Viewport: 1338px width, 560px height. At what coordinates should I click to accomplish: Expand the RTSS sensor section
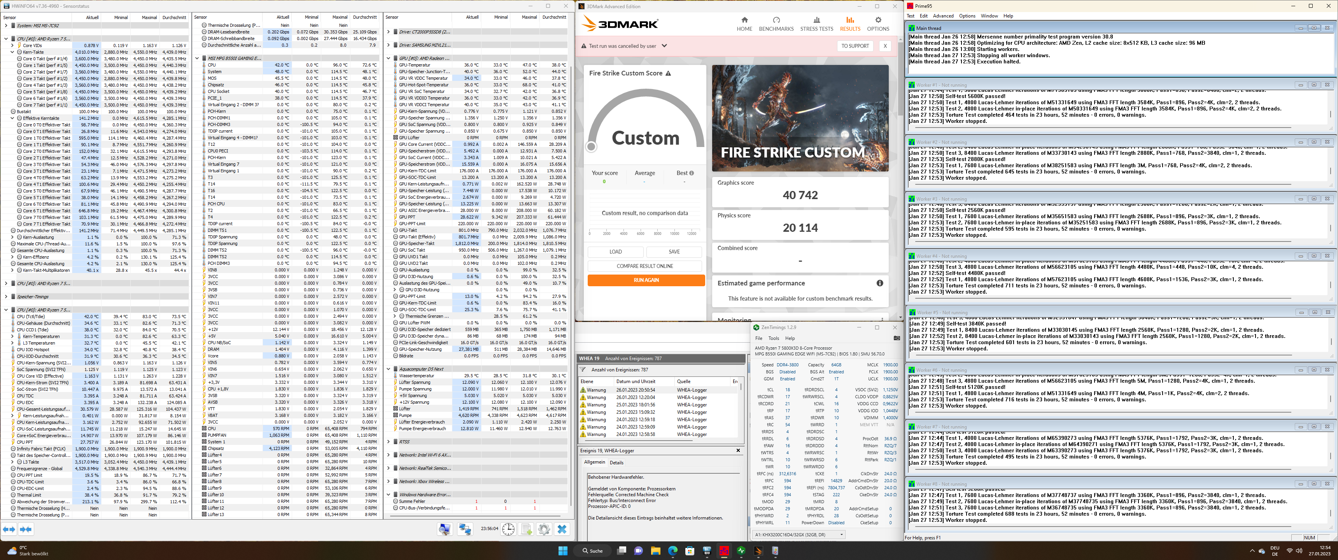click(388, 442)
